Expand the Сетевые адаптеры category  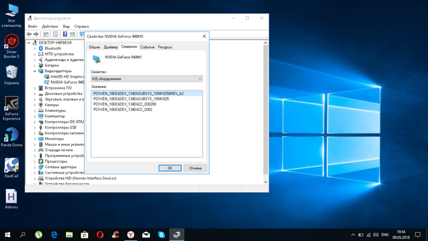35,167
